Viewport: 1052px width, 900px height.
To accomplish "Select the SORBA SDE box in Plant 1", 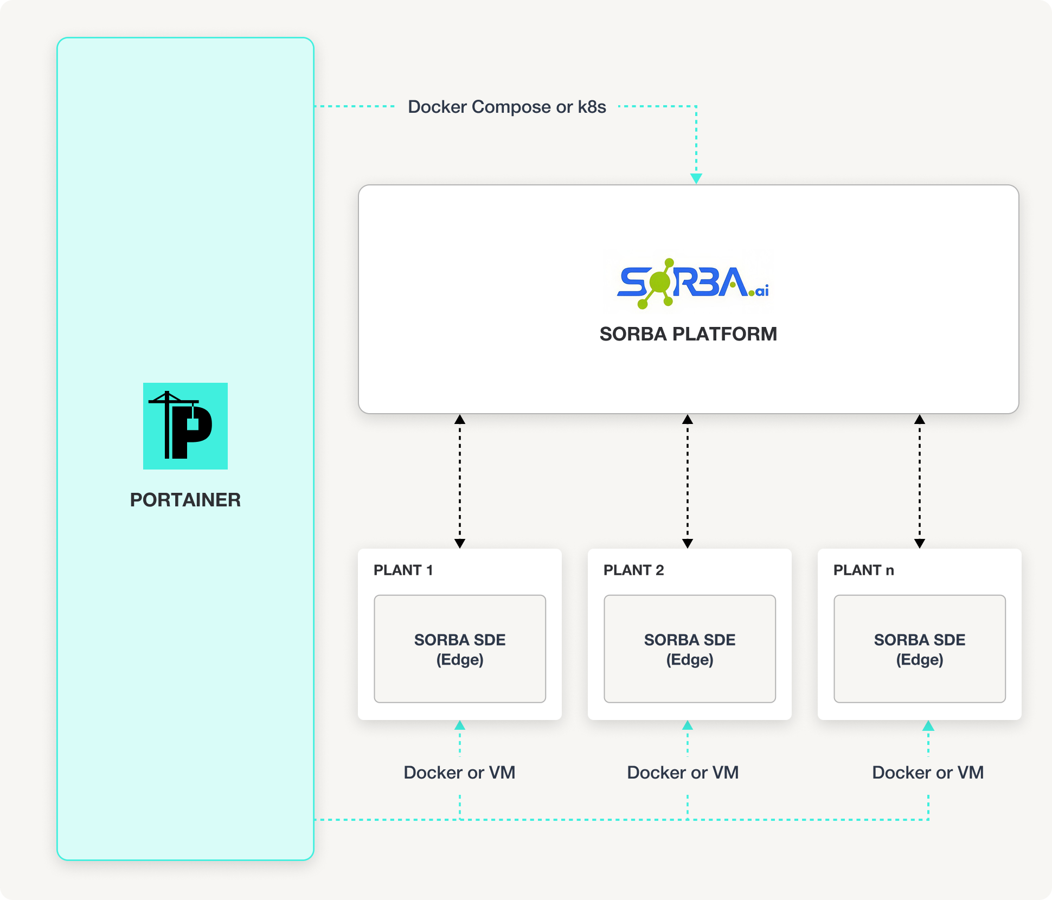I will 460,649.
